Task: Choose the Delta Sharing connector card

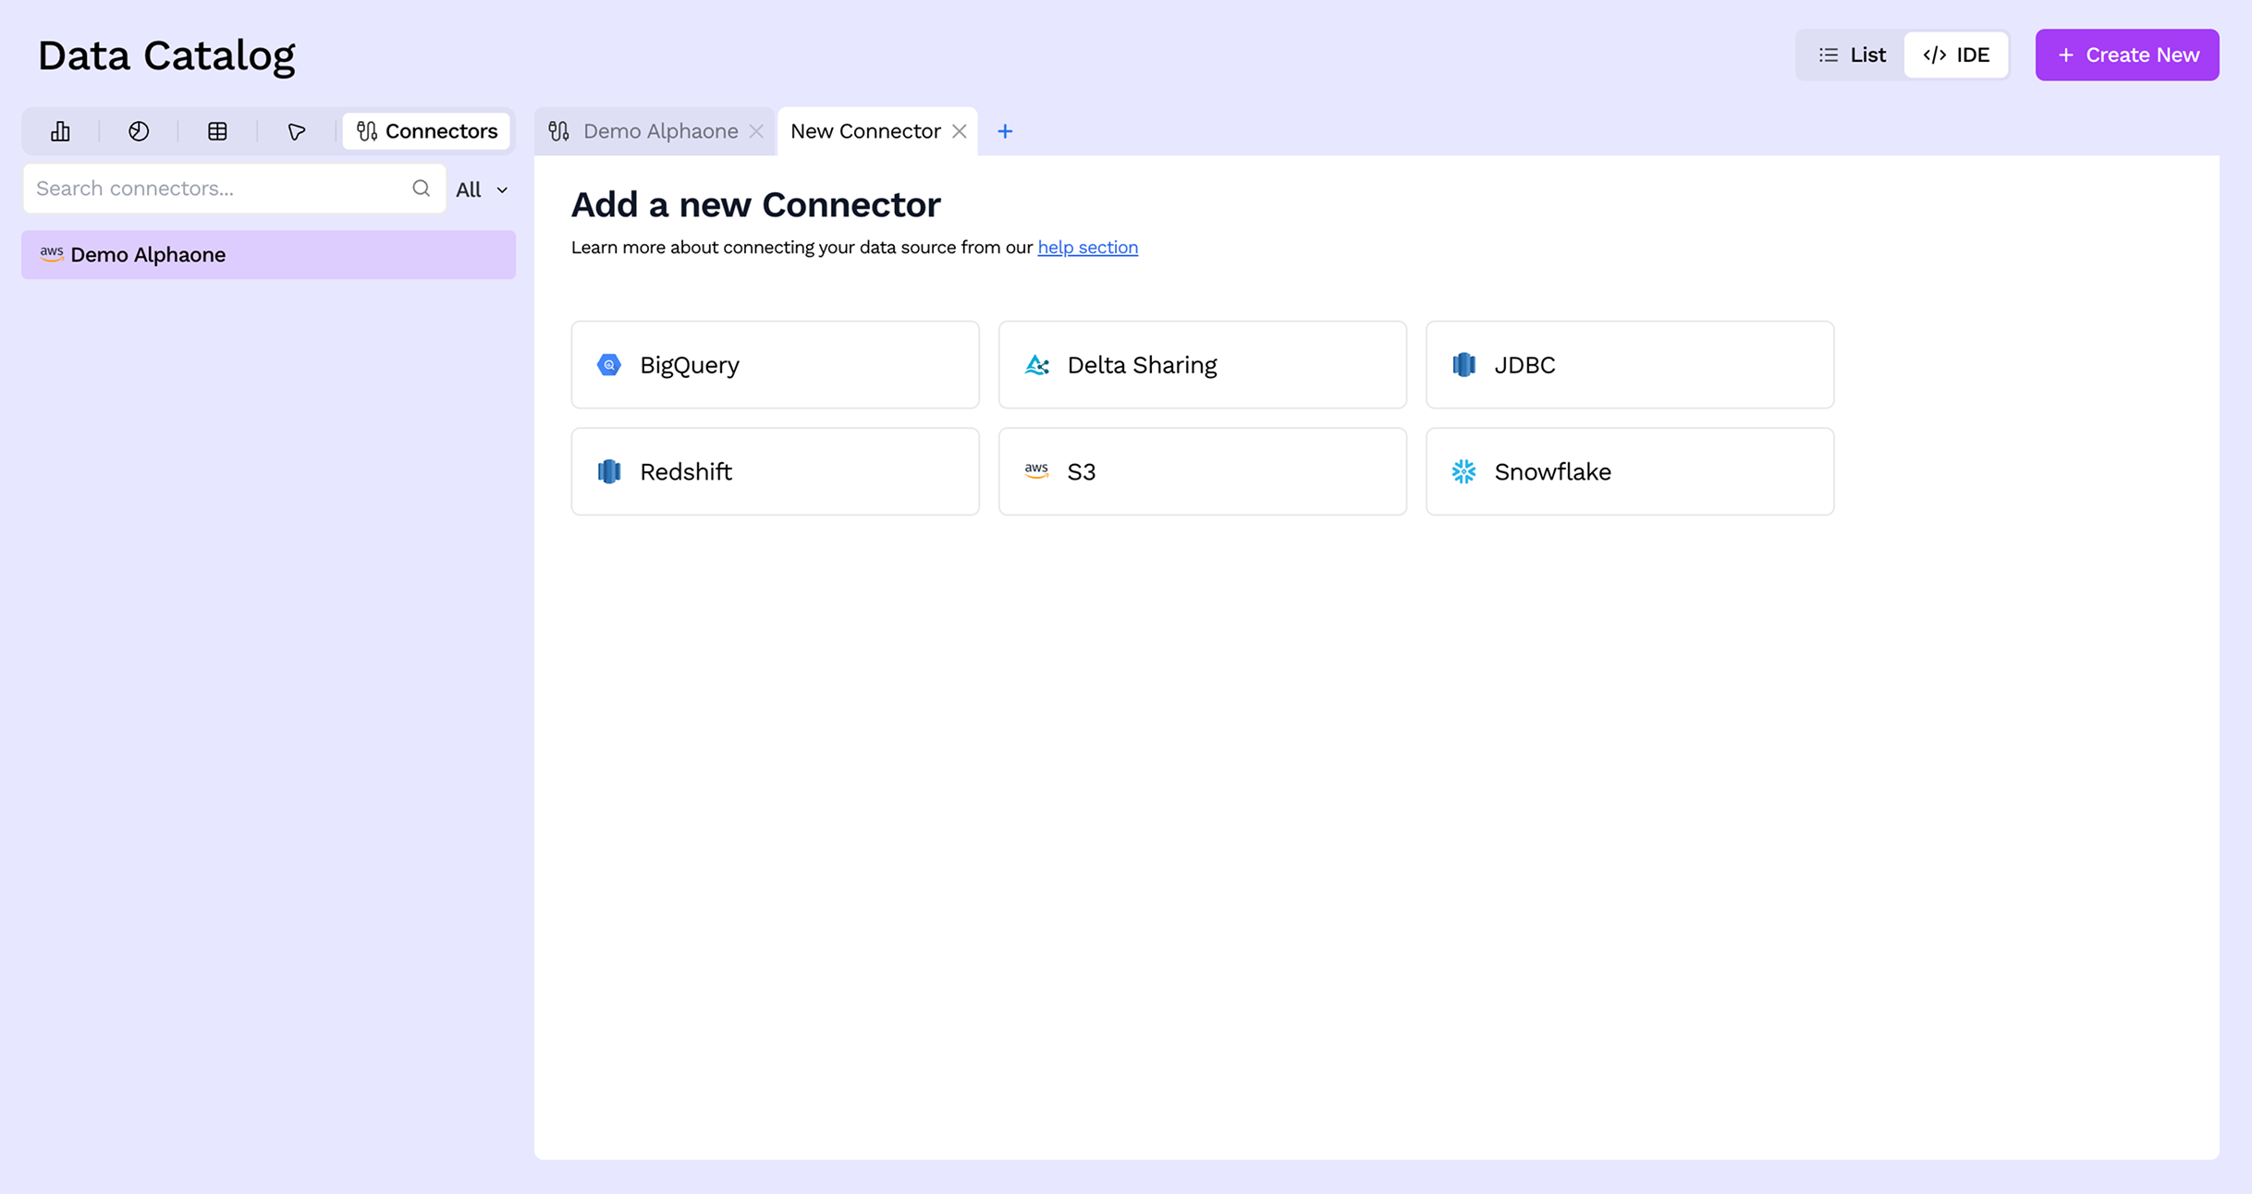Action: coord(1202,364)
